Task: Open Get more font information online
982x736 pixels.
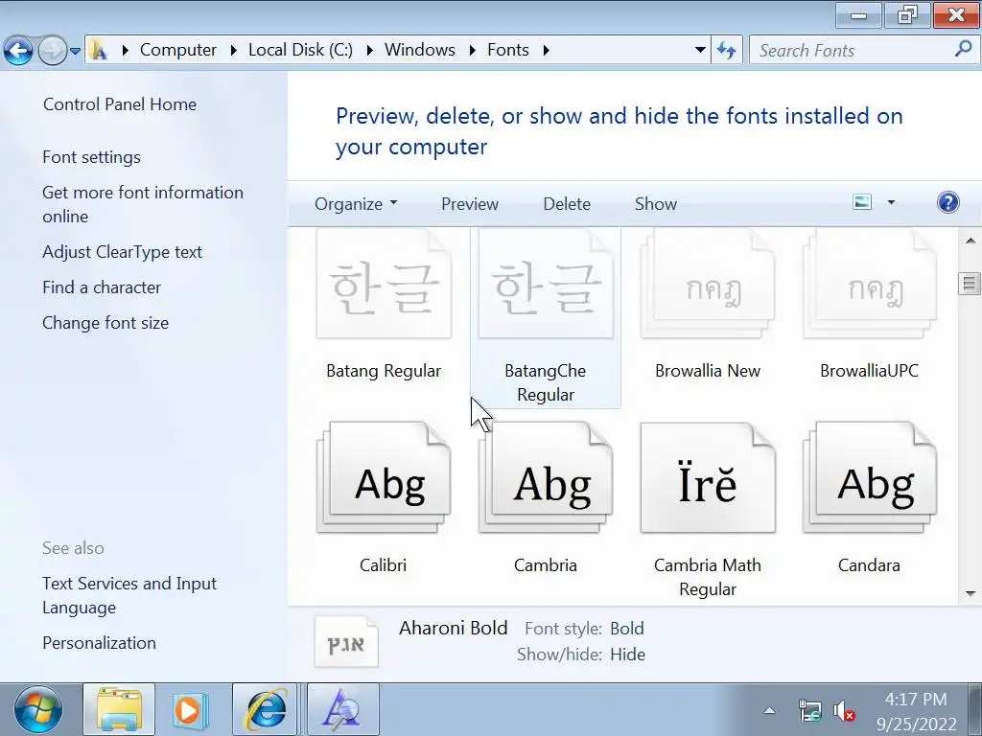Action: tap(143, 204)
